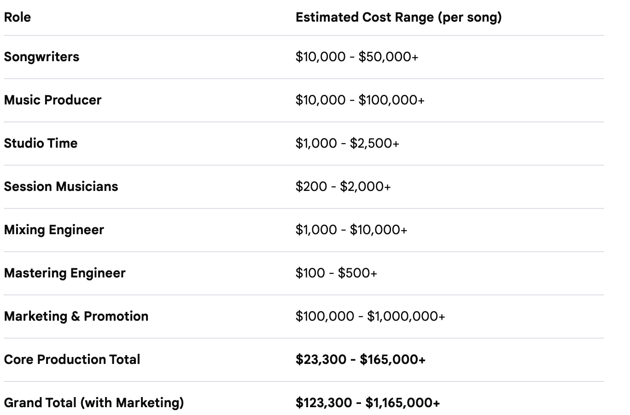Click the "Session Musicians" row label
The height and width of the screenshot is (415, 630).
[x=61, y=187]
